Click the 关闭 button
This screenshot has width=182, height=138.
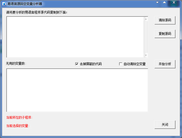(x=165, y=125)
